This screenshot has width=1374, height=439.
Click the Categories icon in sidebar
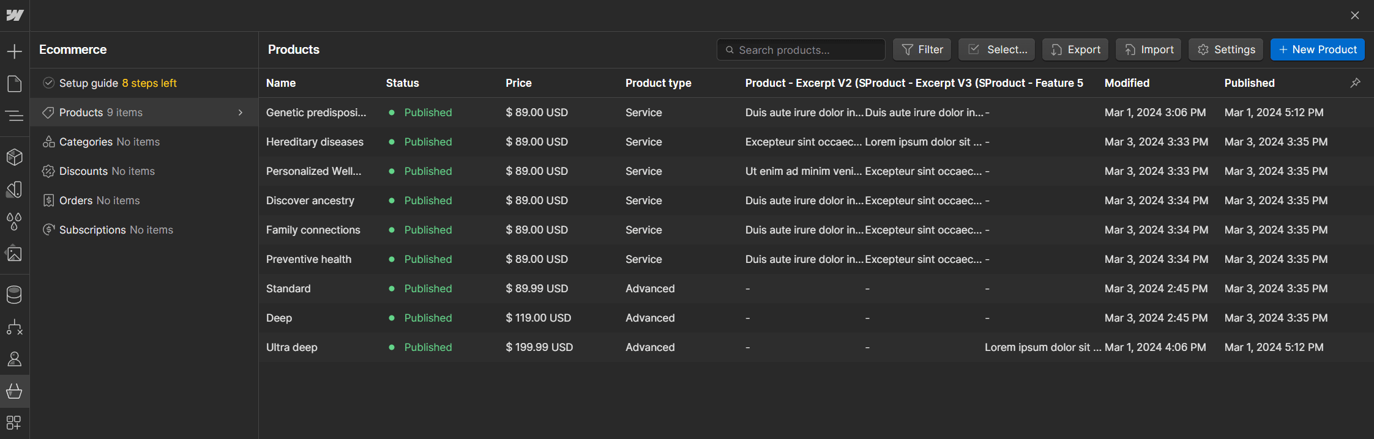(x=49, y=142)
